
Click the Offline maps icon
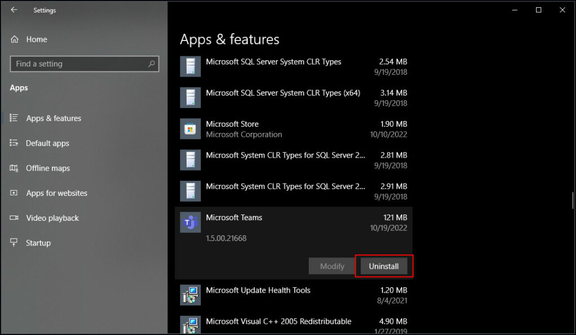pyautogui.click(x=14, y=168)
